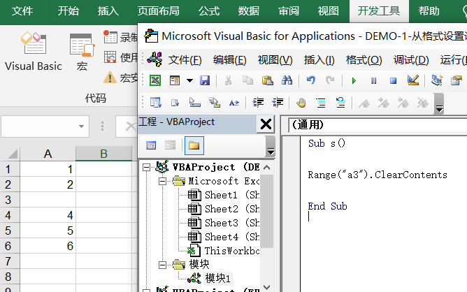Close the 工程 - VBAProject panel
The width and height of the screenshot is (467, 292).
pos(266,124)
